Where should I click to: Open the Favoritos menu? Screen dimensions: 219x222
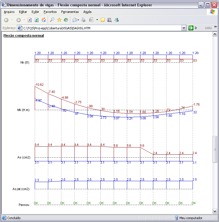[x=50, y=12]
